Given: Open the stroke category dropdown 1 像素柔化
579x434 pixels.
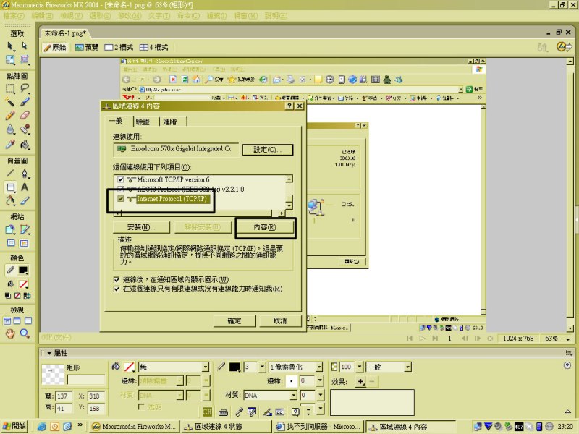Looking at the screenshot, I should click(x=295, y=367).
